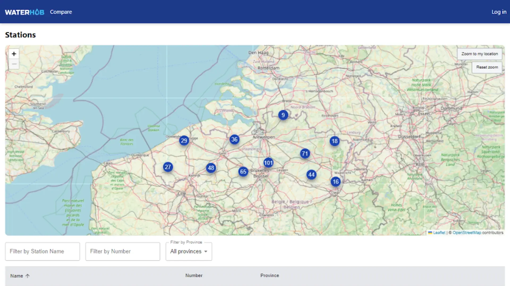Click the map zoom in plus button
The height and width of the screenshot is (286, 510).
click(14, 54)
